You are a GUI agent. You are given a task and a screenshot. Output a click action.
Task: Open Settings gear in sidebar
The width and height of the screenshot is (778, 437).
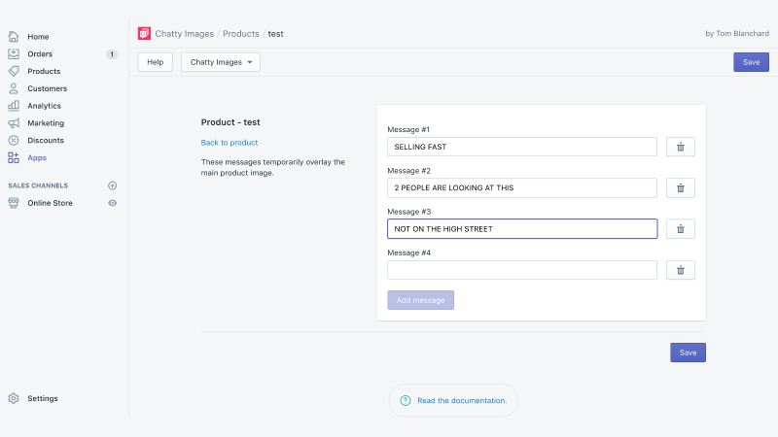pos(14,398)
